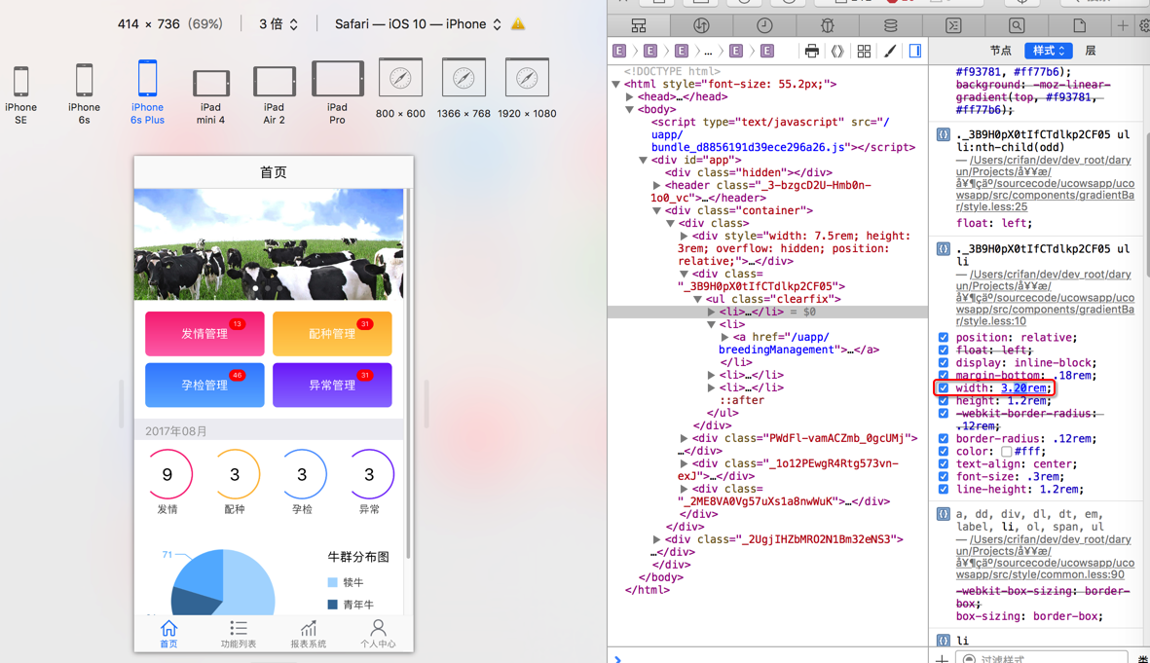
Task: Collapse the div id="app" node
Action: tap(644, 160)
